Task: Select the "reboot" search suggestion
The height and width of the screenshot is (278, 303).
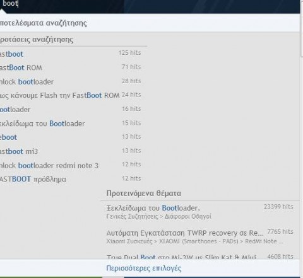Action: tap(71, 137)
